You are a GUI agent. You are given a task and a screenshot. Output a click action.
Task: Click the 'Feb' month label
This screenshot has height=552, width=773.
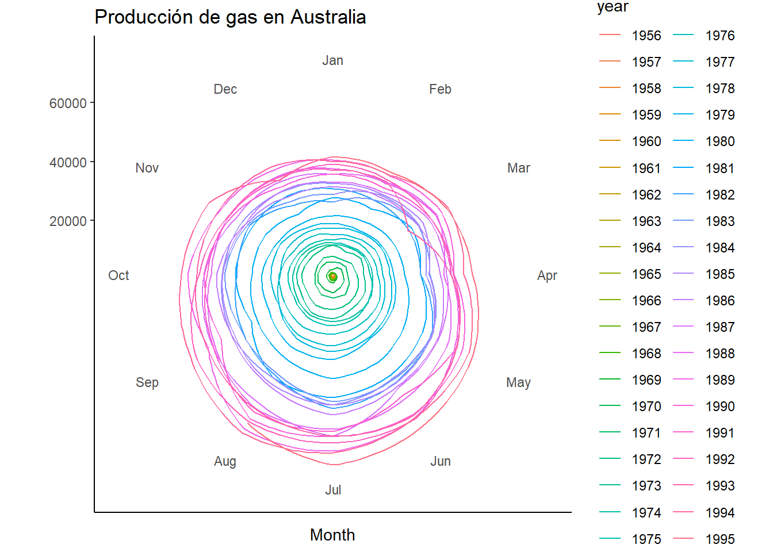(x=440, y=89)
